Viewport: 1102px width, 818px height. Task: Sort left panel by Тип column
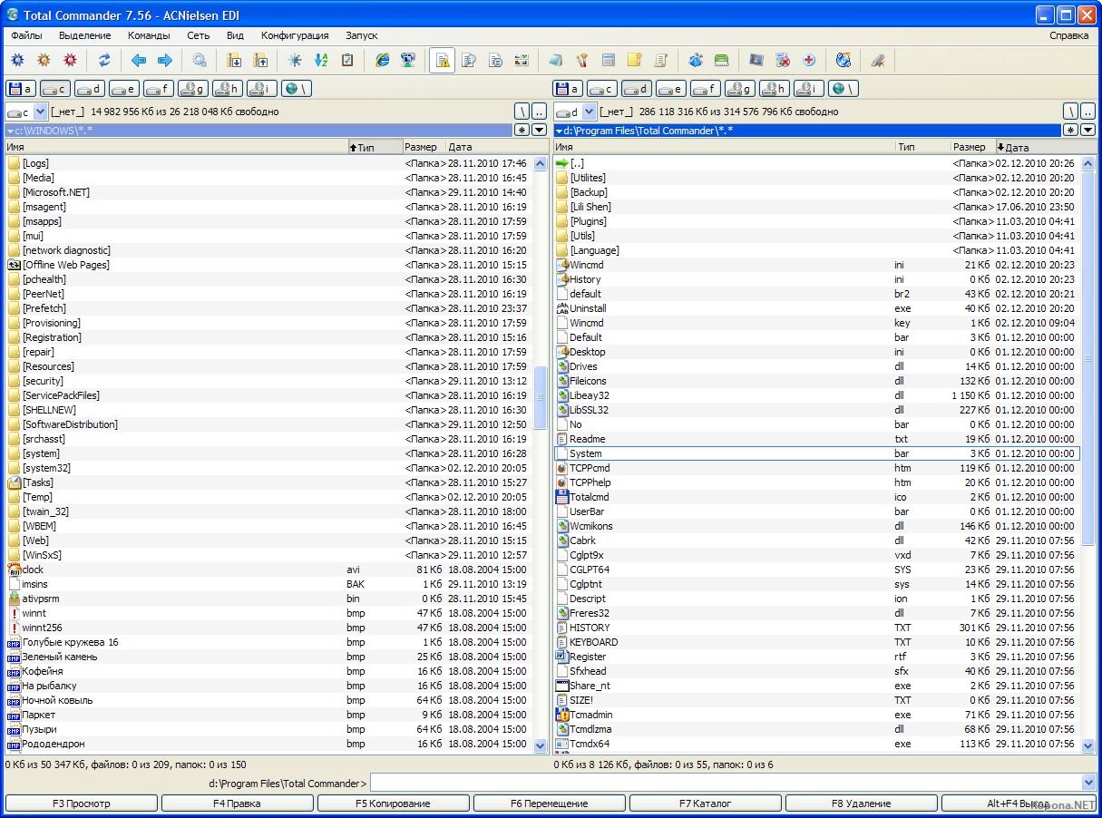(375, 147)
